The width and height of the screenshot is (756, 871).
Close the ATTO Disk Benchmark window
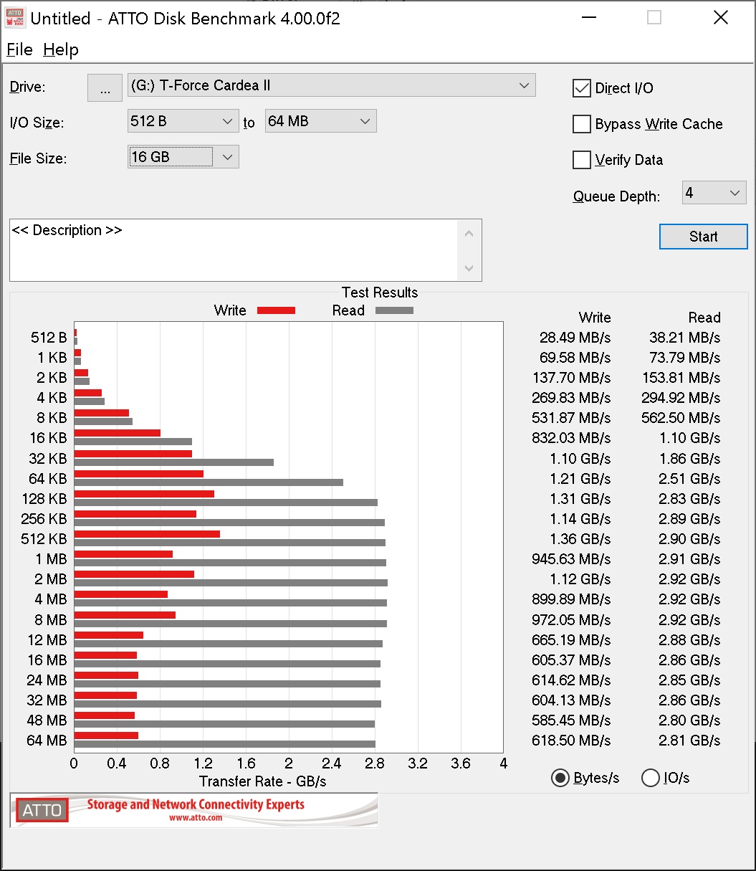[x=721, y=18]
